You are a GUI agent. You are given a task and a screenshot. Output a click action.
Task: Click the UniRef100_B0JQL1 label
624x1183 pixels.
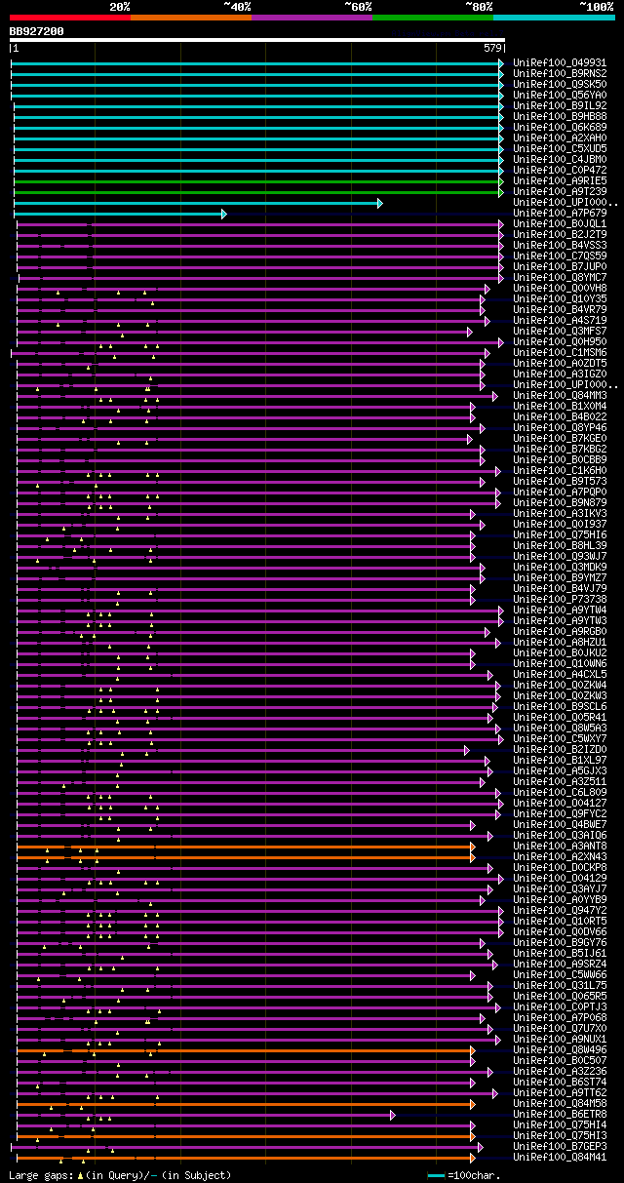pyautogui.click(x=560, y=223)
